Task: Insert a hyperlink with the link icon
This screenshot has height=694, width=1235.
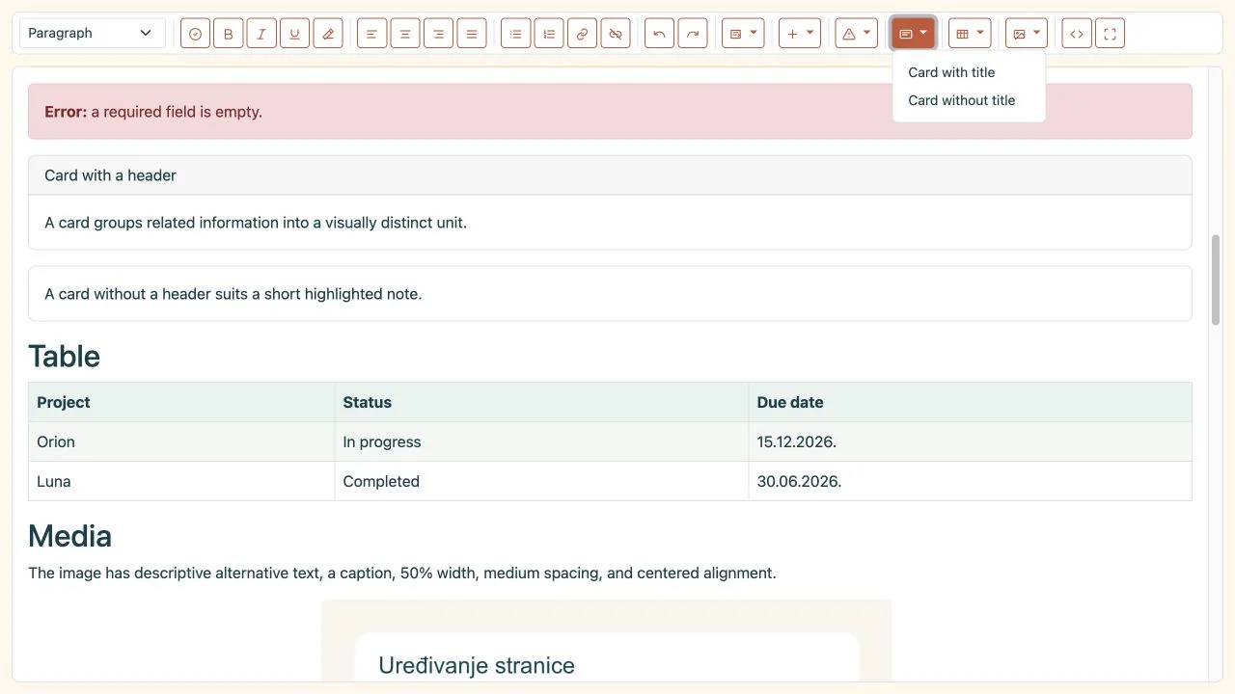Action: pyautogui.click(x=582, y=34)
